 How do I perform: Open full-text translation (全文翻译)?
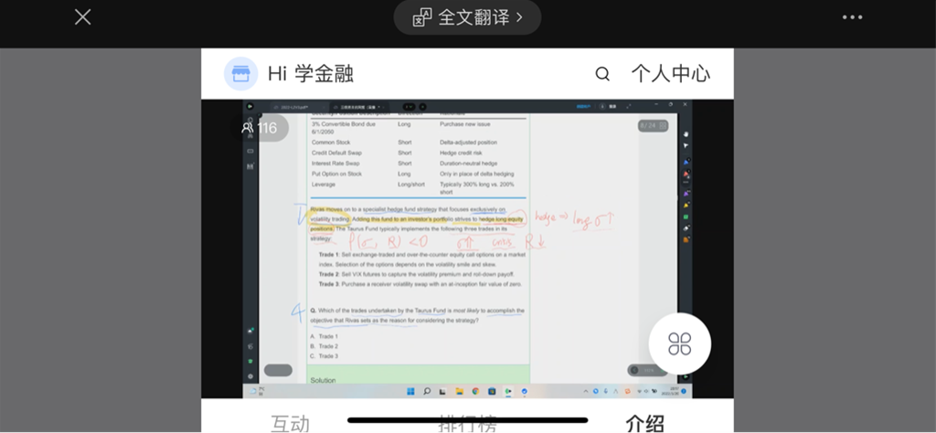467,17
